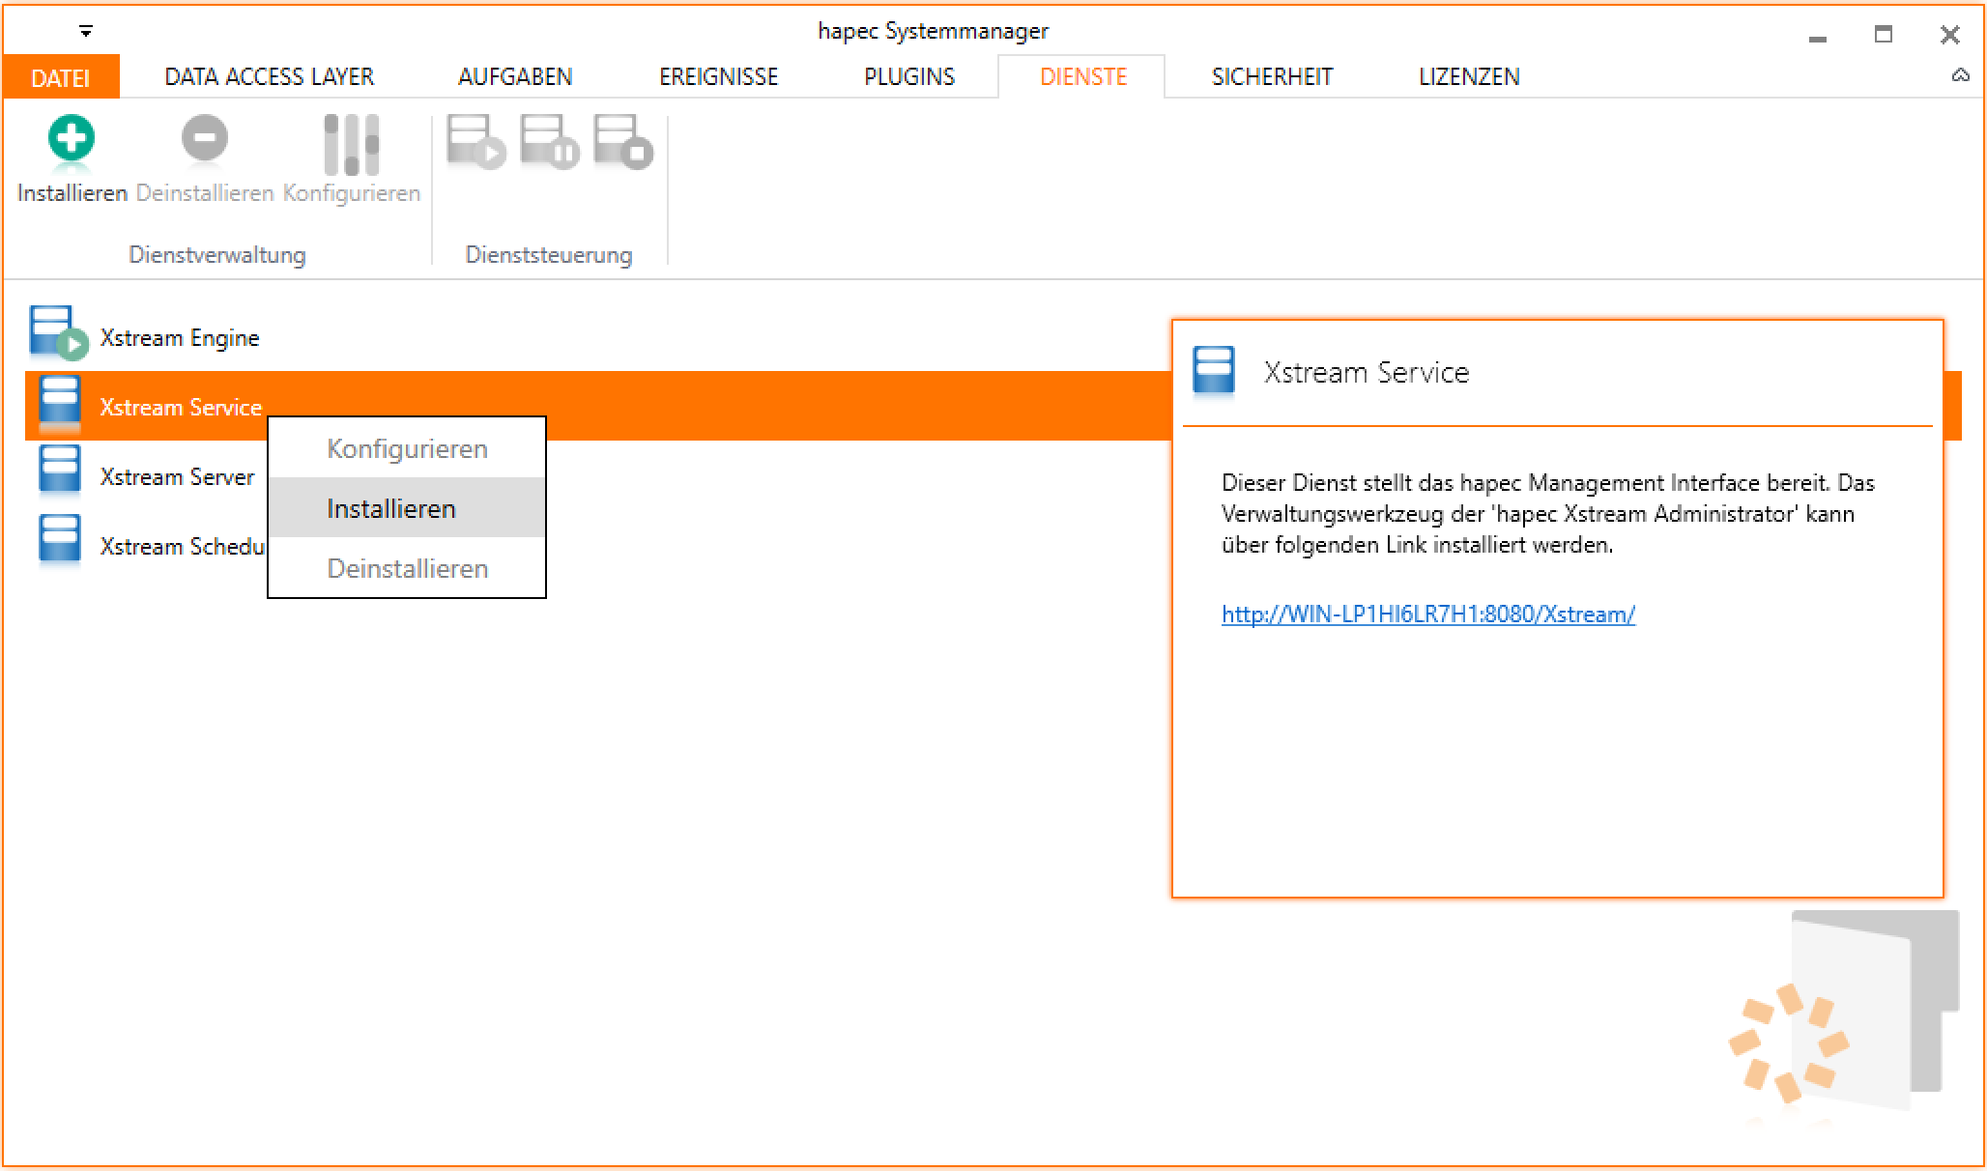Select the Xstream Engine list entry
The height and width of the screenshot is (1171, 1987).
coord(180,338)
